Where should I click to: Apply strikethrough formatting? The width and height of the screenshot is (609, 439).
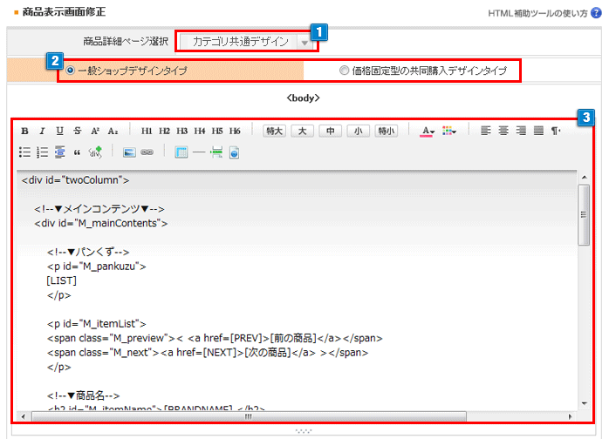point(78,131)
